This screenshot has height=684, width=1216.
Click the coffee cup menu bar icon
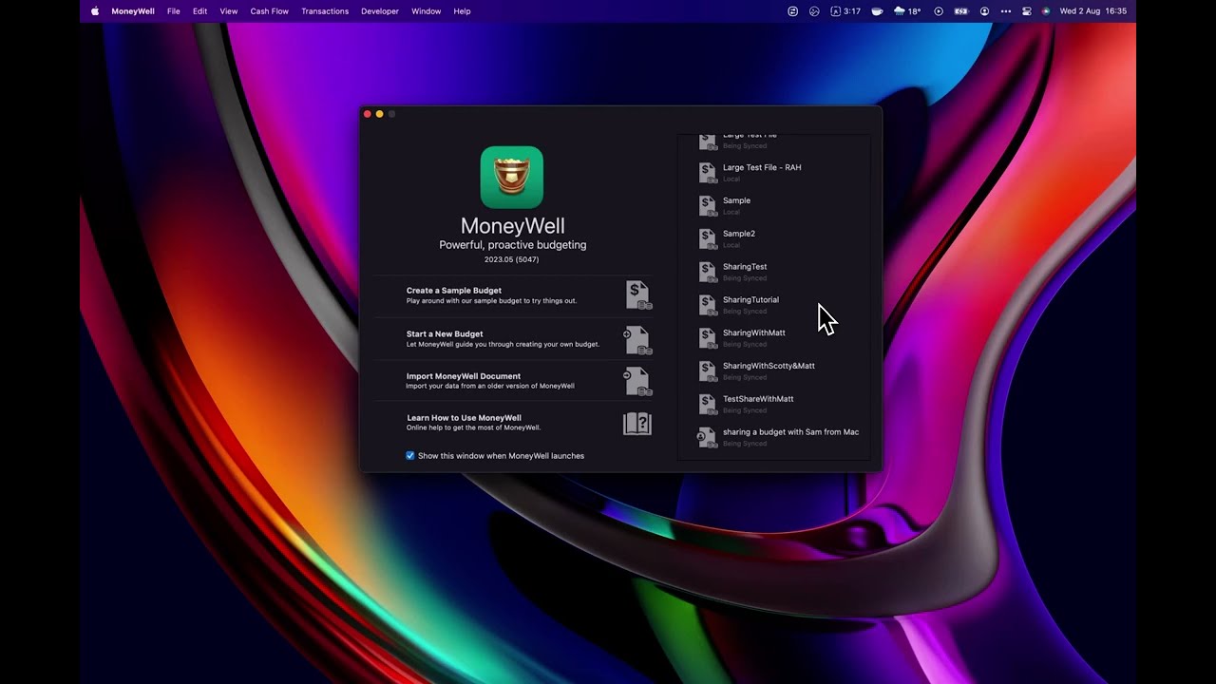pyautogui.click(x=877, y=11)
